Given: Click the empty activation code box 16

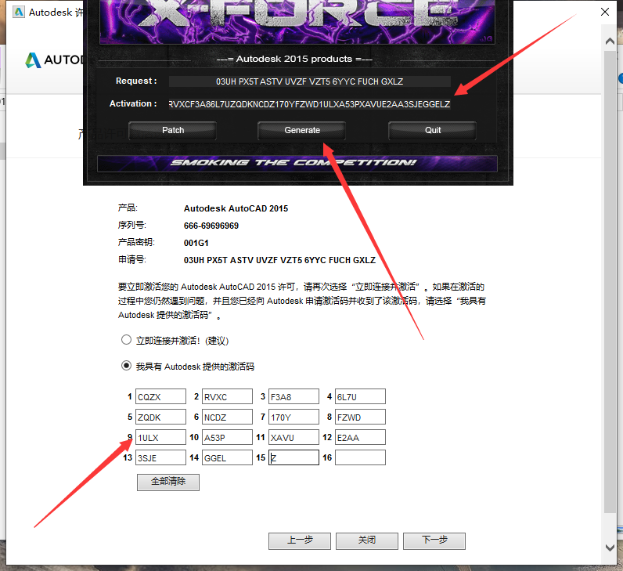Looking at the screenshot, I should (x=360, y=457).
